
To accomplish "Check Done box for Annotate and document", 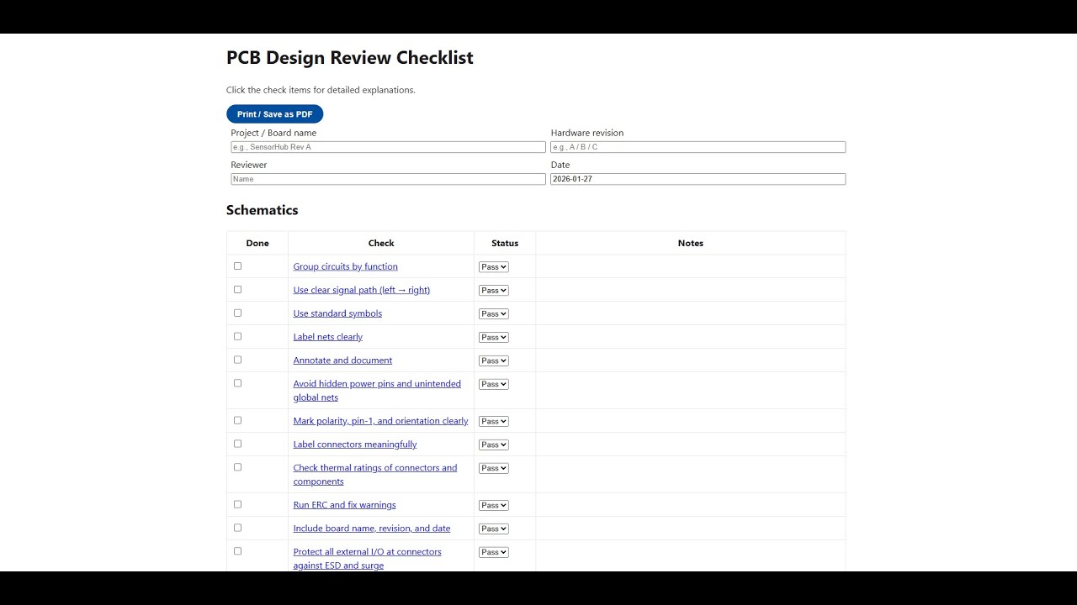I will tap(237, 360).
